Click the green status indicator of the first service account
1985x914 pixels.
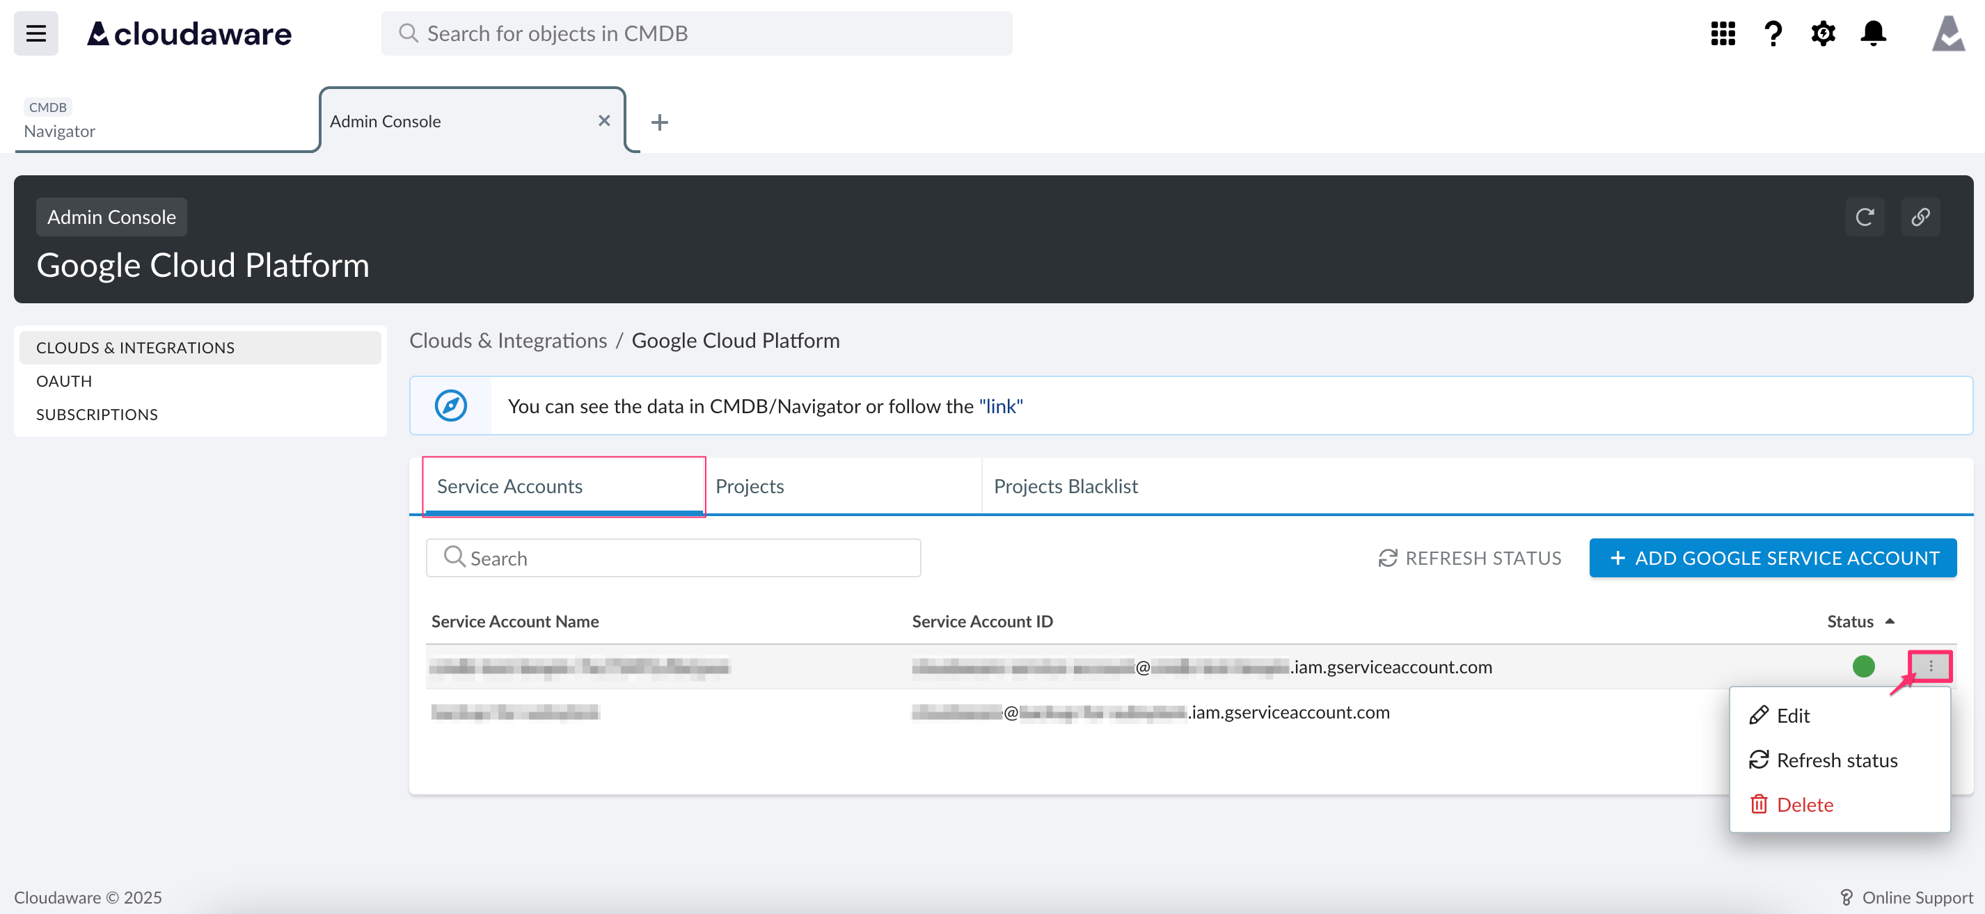tap(1864, 667)
